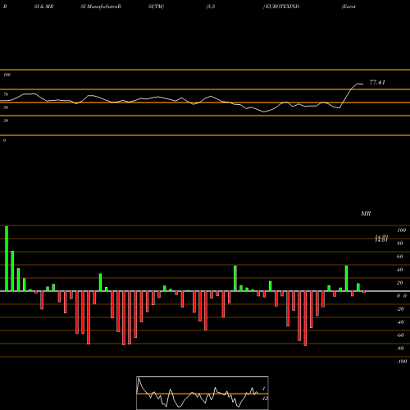The height and width of the screenshot is (410, 410).
Task: Click the RSI 30 level label
Action: pyautogui.click(x=6, y=121)
